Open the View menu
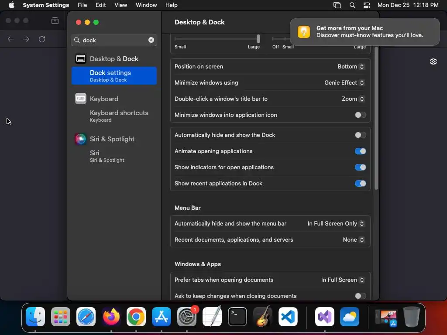 (120, 5)
